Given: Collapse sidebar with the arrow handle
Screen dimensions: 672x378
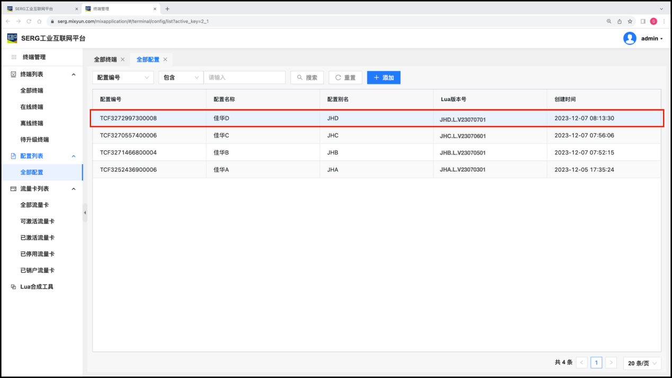Looking at the screenshot, I should pos(85,212).
